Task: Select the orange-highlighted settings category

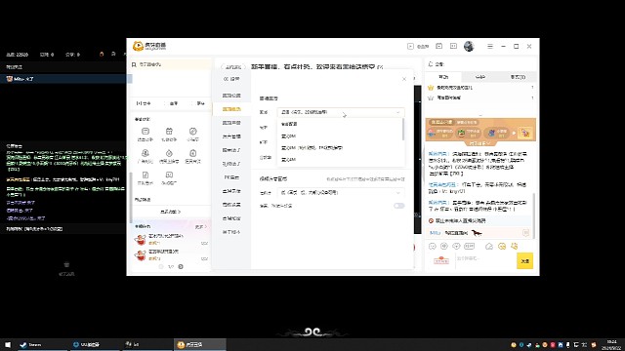Action: 231,109
